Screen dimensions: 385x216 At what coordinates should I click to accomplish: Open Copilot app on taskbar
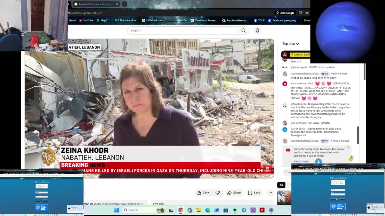click(190, 210)
